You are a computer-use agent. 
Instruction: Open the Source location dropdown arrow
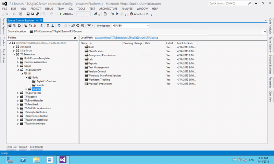[x=265, y=31]
